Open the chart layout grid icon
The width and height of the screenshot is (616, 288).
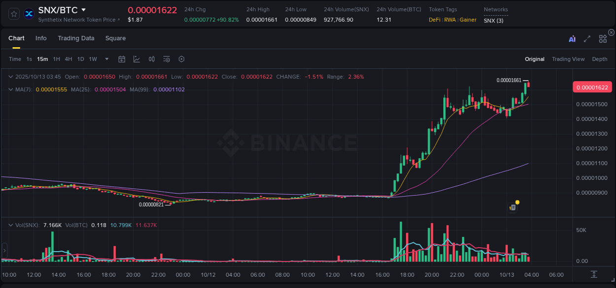click(603, 39)
